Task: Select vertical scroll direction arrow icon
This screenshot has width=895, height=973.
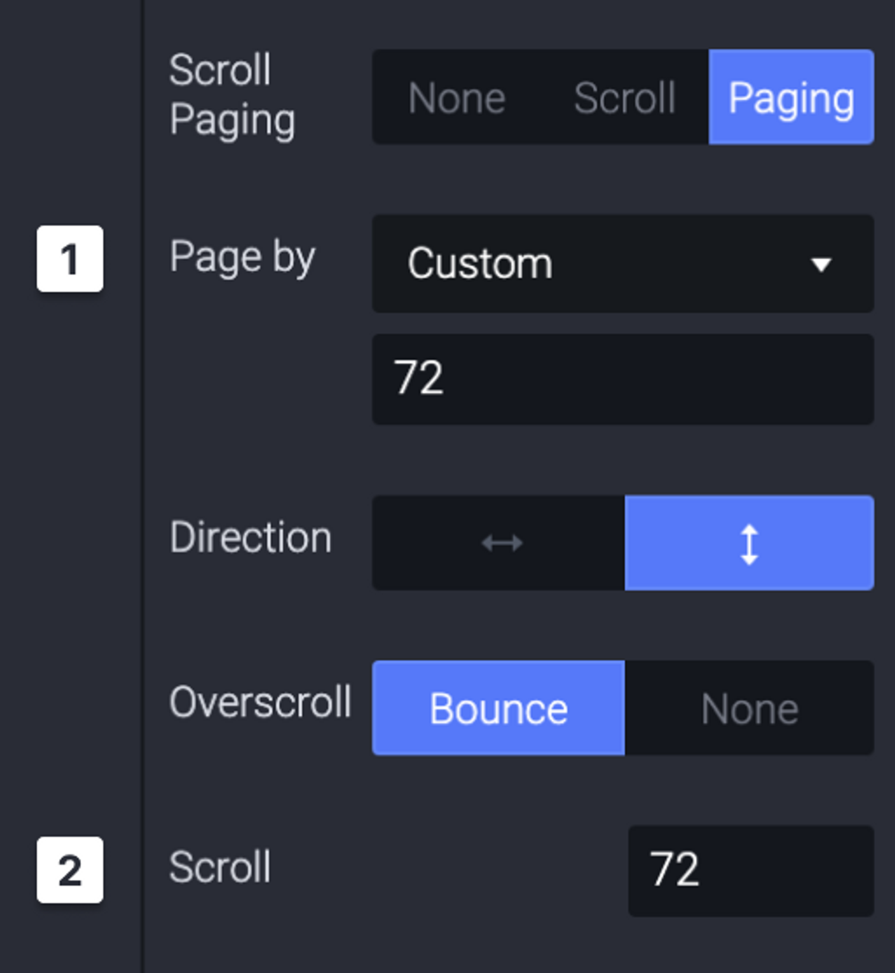Action: point(749,544)
